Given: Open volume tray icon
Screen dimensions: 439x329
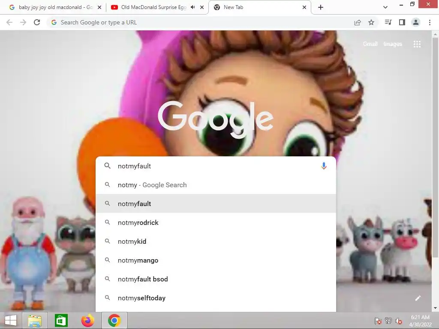Looking at the screenshot, I should (399, 321).
